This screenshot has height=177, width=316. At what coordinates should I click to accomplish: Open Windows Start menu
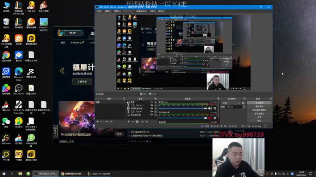pyautogui.click(x=4, y=174)
